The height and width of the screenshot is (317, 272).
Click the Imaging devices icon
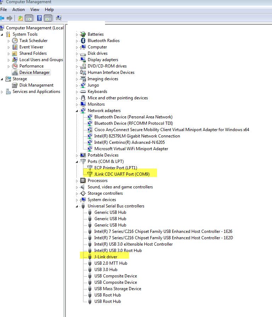pos(83,79)
